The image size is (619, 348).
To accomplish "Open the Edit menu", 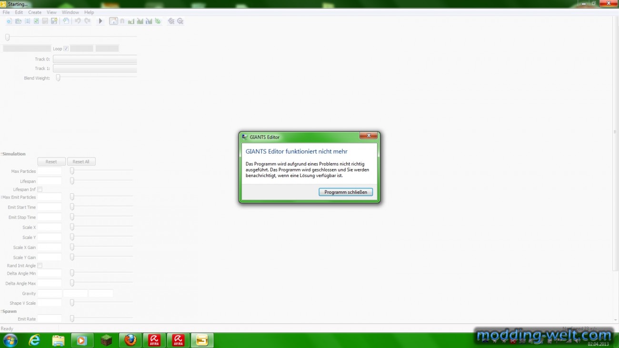I will pos(19,12).
